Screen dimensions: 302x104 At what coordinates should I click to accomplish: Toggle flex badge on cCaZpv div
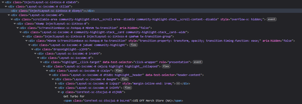(119, 71)
